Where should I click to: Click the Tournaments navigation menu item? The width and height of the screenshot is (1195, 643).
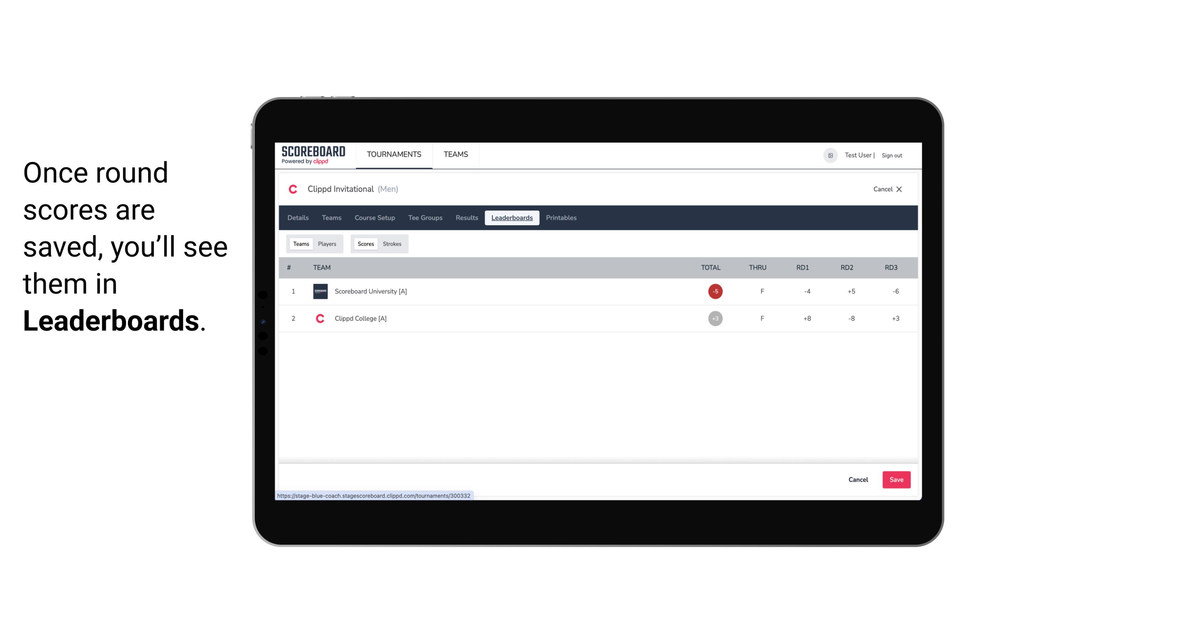click(x=395, y=155)
